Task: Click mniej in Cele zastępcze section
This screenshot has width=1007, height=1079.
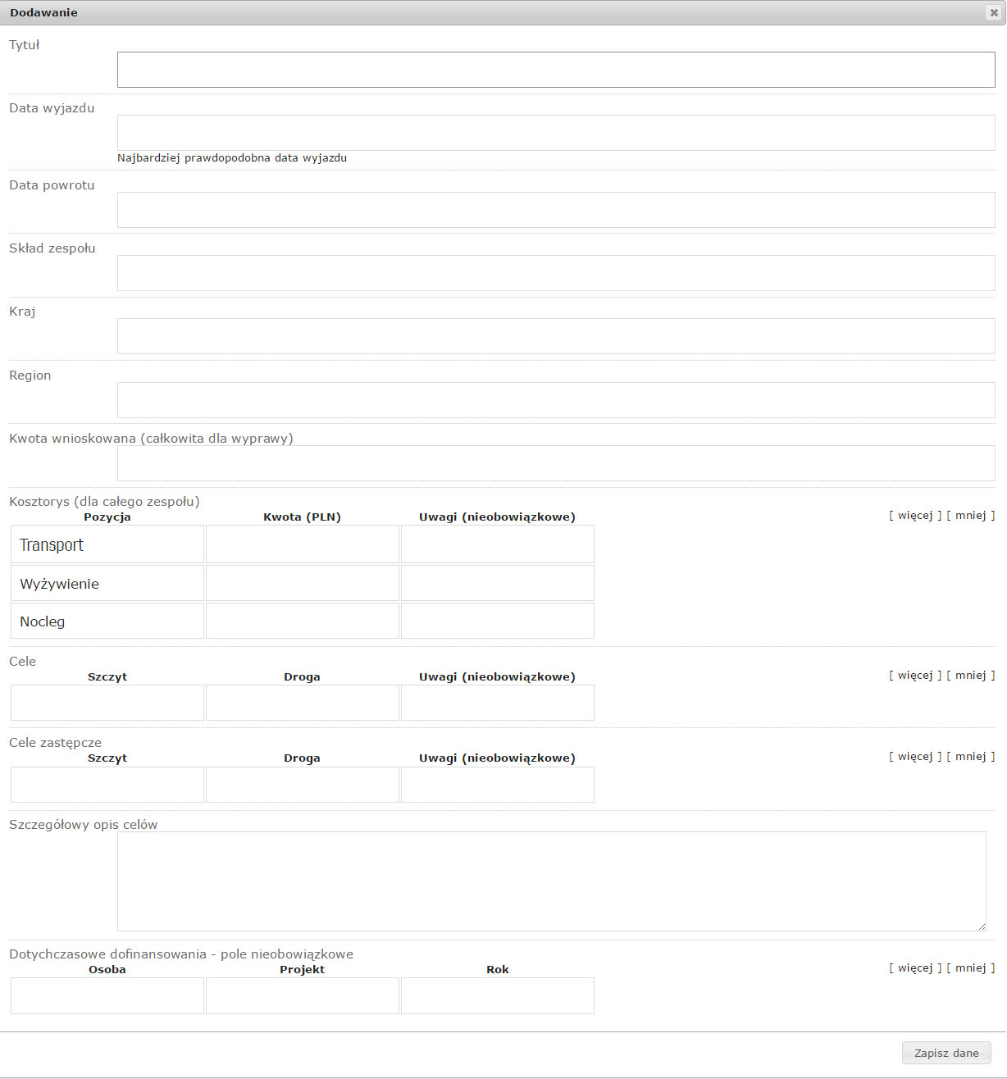Action: coord(971,757)
